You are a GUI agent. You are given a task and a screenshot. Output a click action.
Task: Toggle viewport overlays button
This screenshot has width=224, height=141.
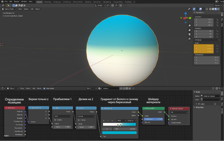200,9
